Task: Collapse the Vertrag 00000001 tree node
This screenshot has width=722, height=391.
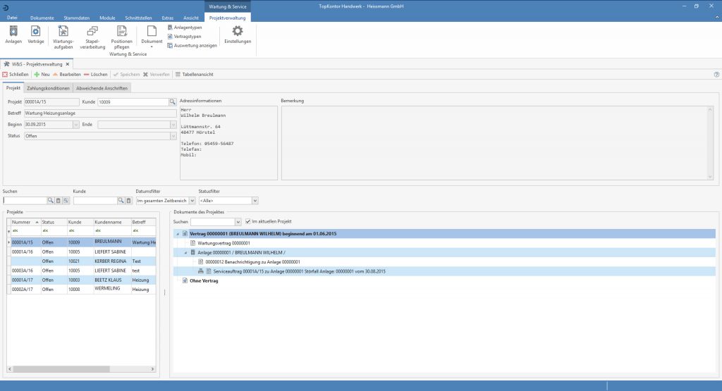Action: pyautogui.click(x=178, y=234)
